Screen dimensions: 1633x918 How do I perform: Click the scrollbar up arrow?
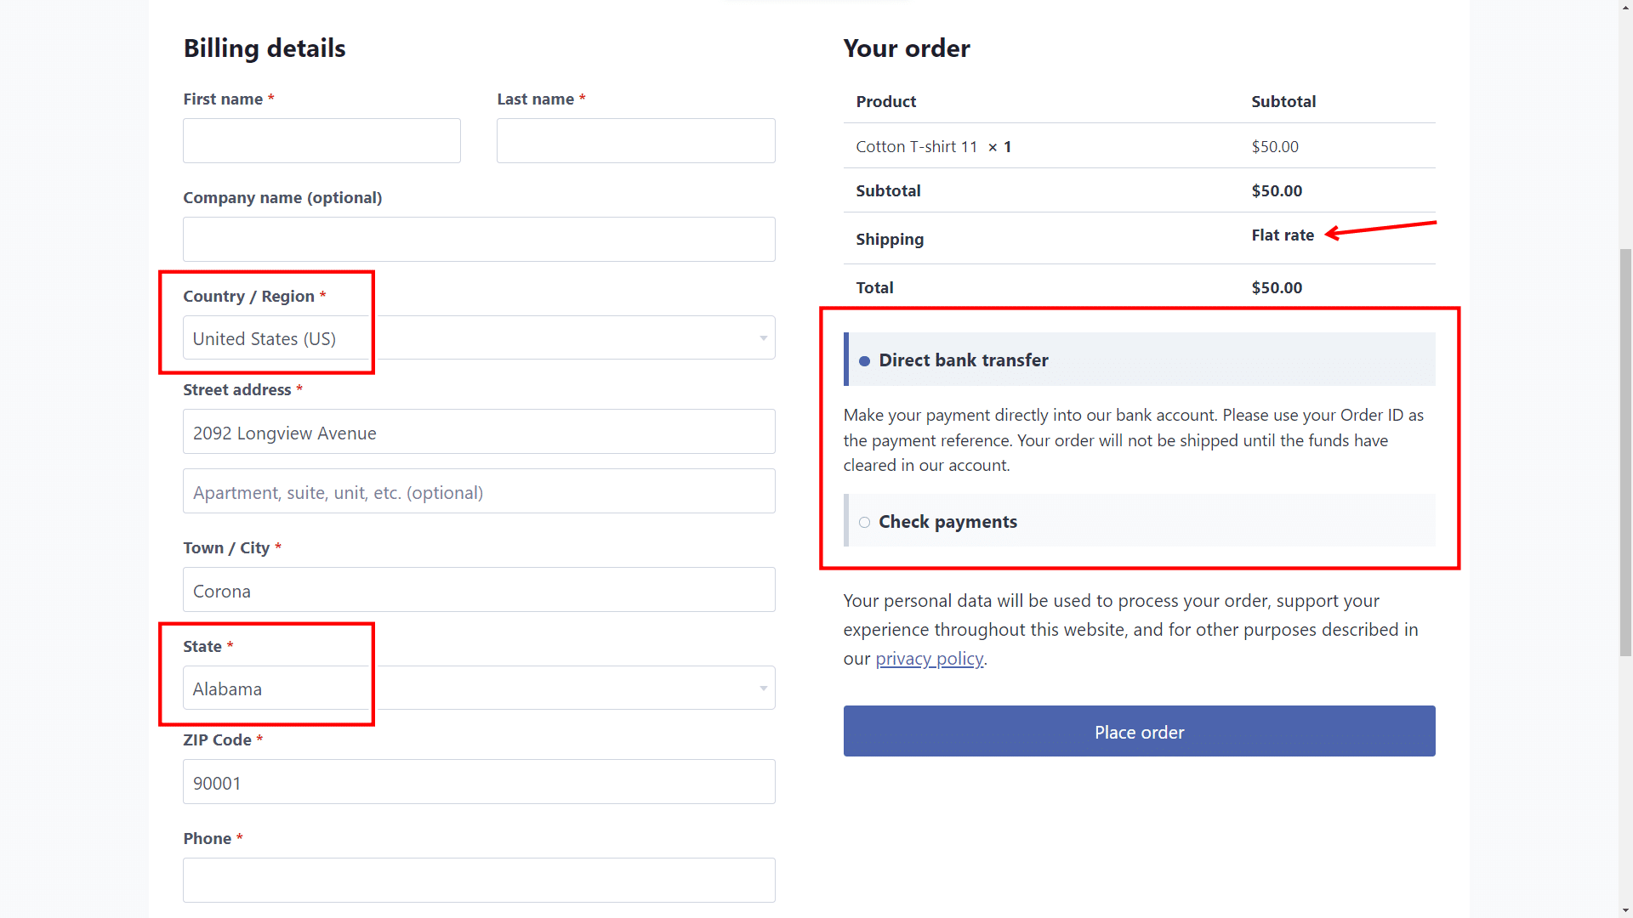[1625, 7]
